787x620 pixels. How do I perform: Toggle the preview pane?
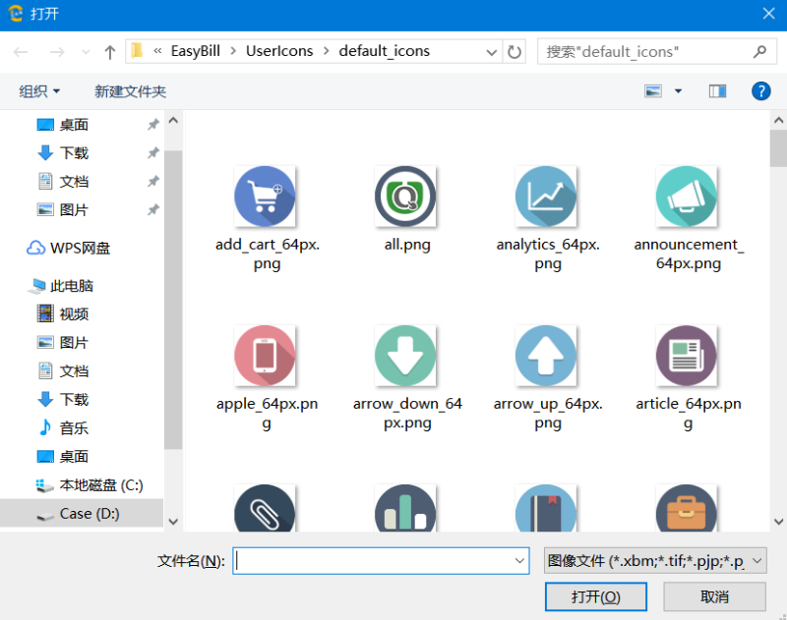tap(717, 91)
